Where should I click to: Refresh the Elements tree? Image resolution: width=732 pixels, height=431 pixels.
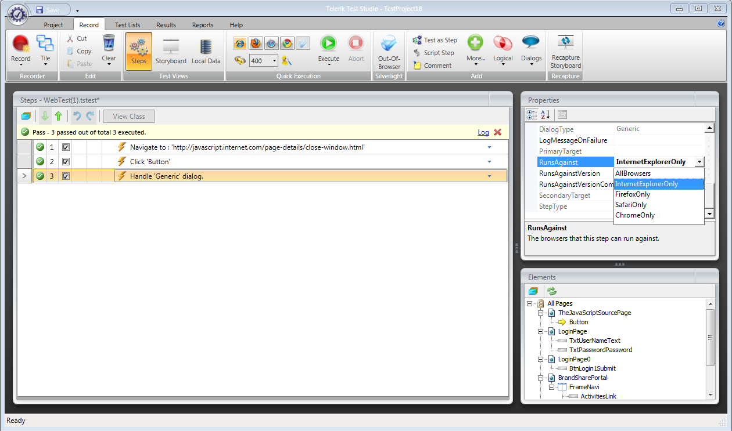(552, 291)
